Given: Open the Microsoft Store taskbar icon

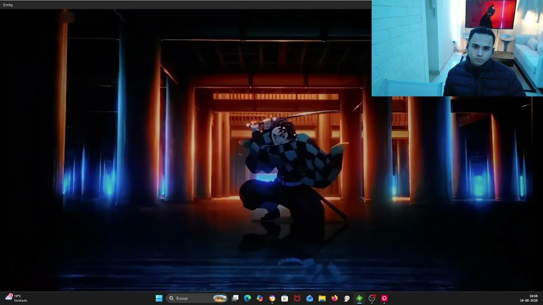Looking at the screenshot, I should [285, 298].
